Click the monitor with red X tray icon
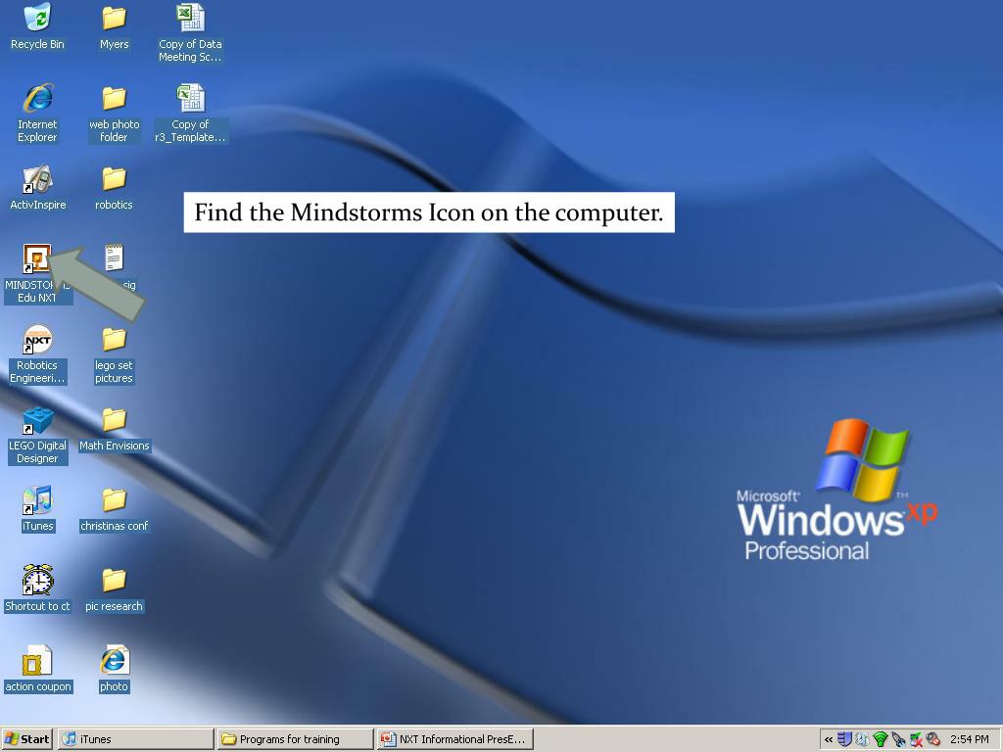This screenshot has height=752, width=1003. [x=916, y=739]
